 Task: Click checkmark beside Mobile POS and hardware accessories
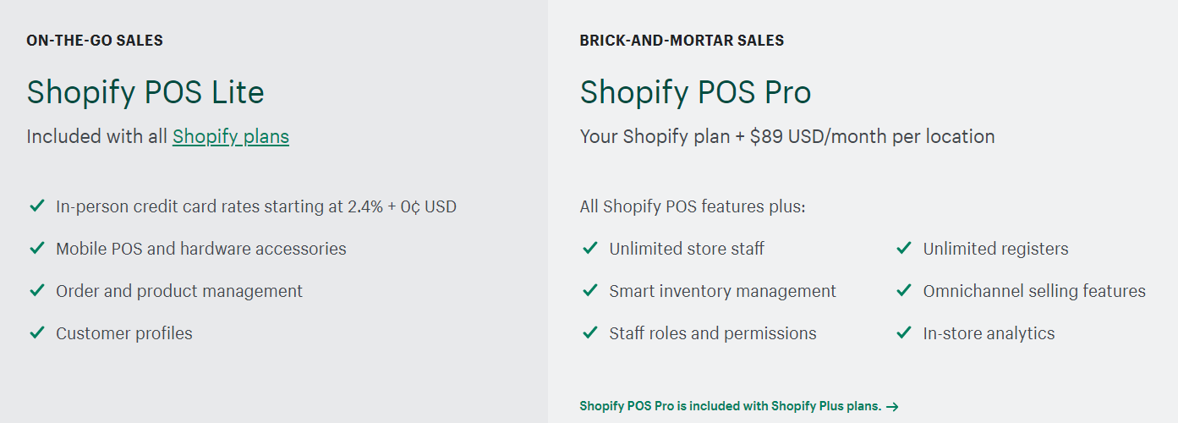tap(36, 248)
